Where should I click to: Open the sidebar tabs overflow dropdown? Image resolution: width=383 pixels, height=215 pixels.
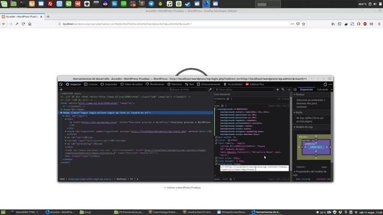pyautogui.click(x=332, y=90)
